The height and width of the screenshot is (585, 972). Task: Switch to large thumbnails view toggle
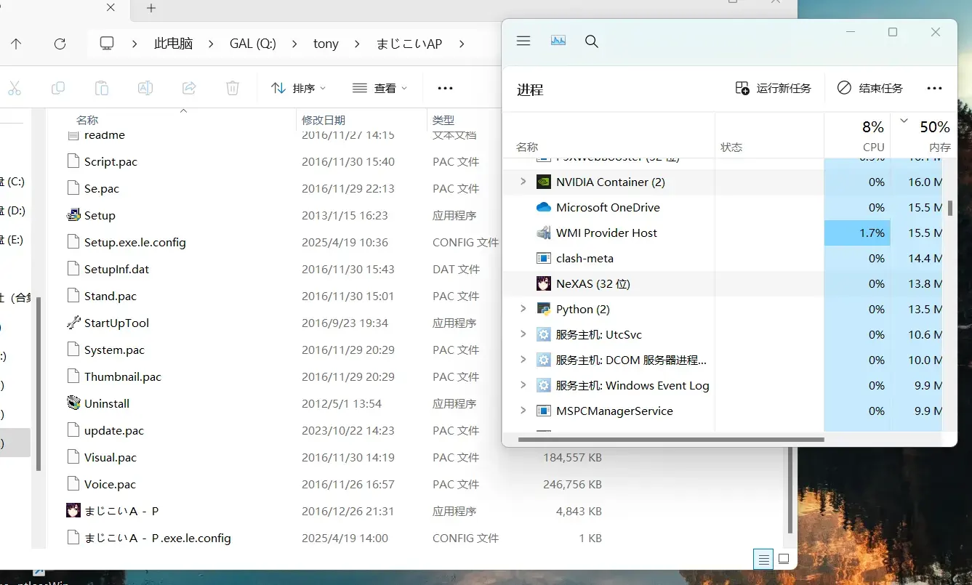point(784,560)
